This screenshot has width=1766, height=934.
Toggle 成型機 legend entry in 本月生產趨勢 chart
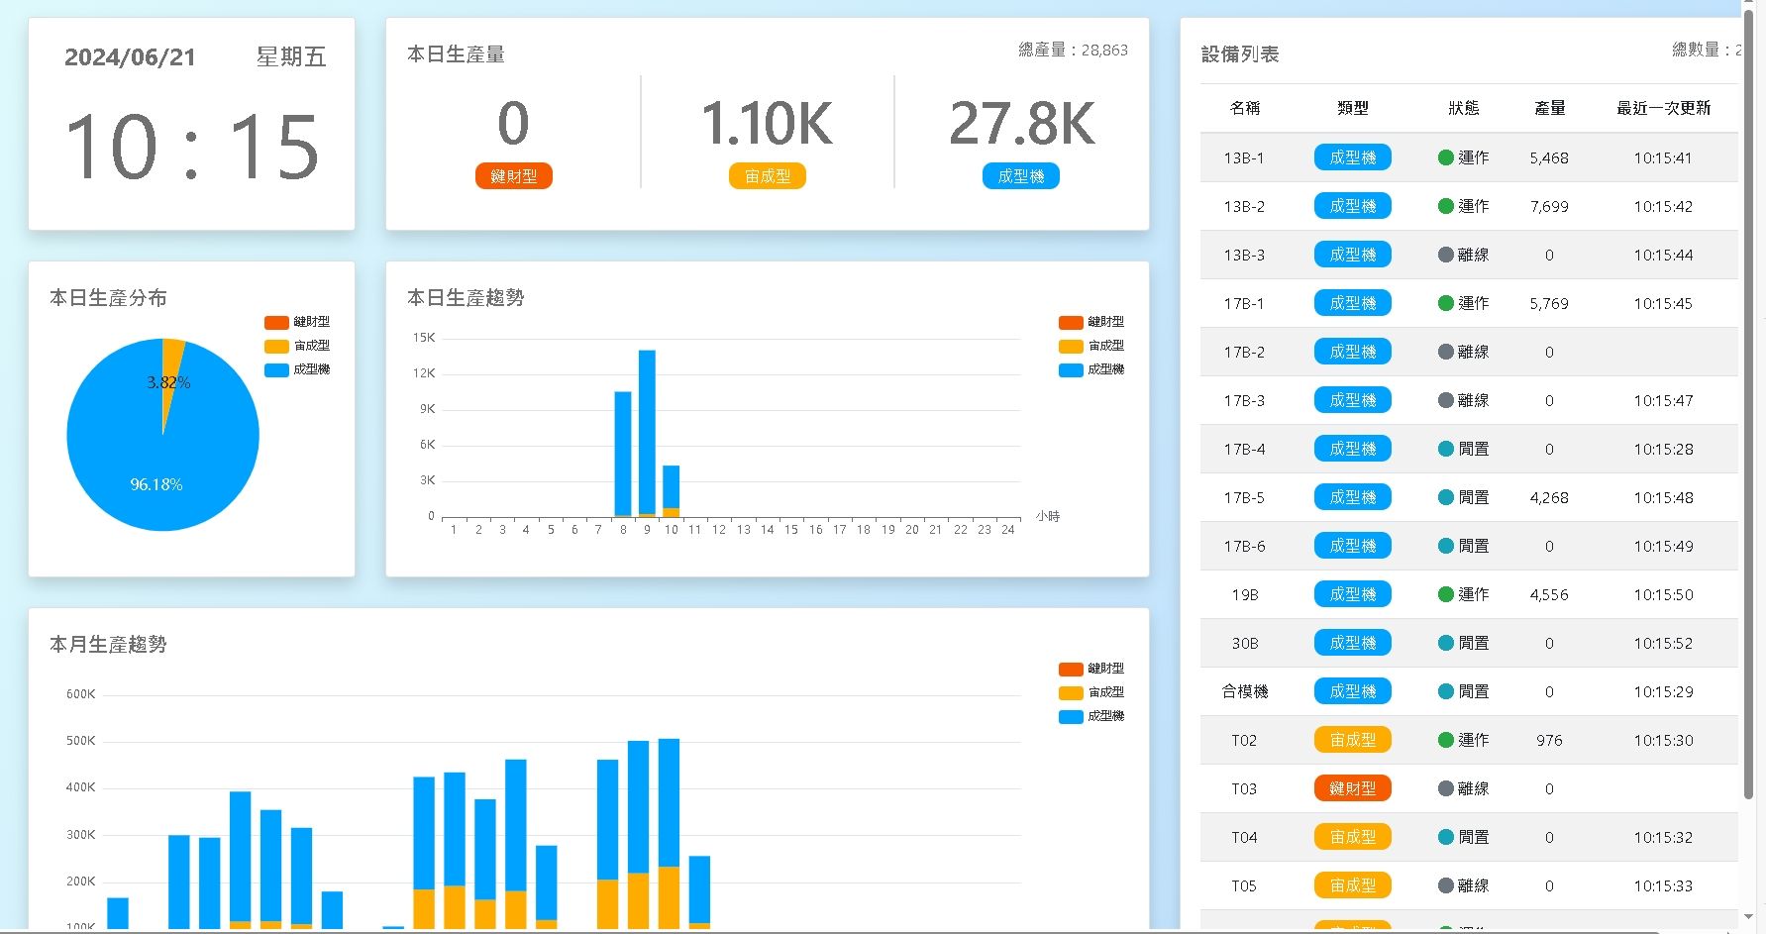pyautogui.click(x=1091, y=716)
